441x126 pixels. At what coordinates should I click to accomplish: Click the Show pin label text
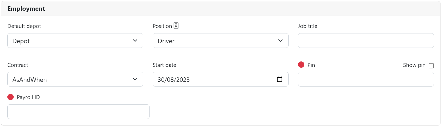414,65
